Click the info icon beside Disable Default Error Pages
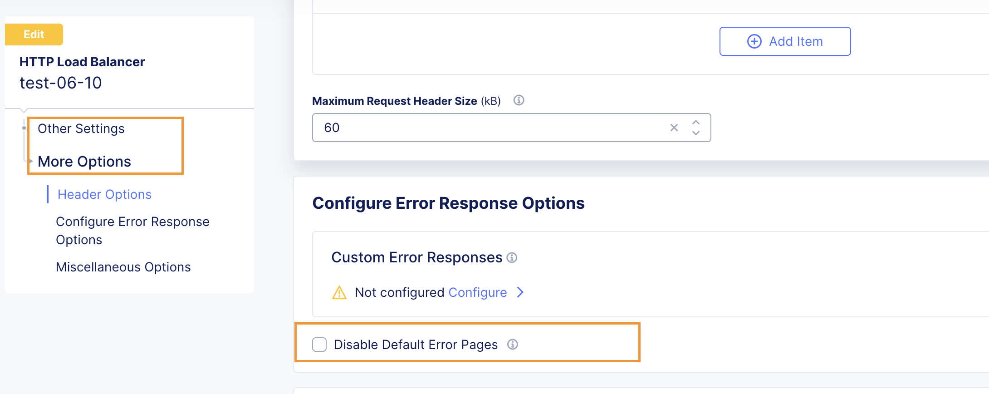Screen dimensions: 989x394 pyautogui.click(x=513, y=345)
